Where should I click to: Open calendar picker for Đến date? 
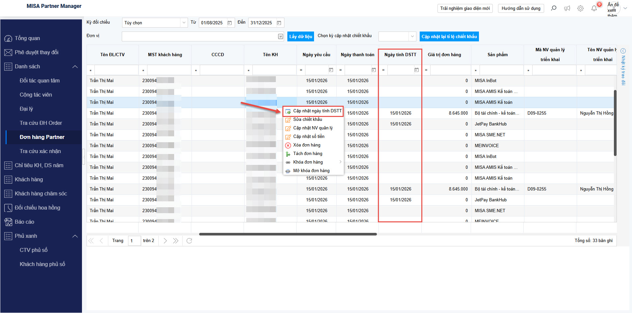pyautogui.click(x=279, y=23)
